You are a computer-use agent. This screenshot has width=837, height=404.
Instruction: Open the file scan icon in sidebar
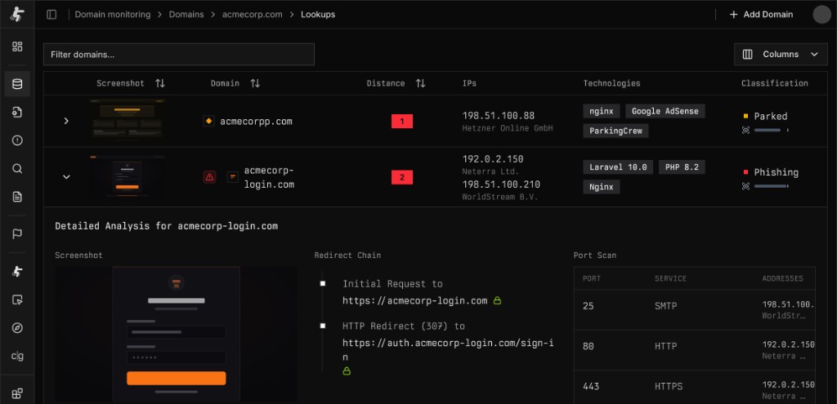tap(17, 112)
